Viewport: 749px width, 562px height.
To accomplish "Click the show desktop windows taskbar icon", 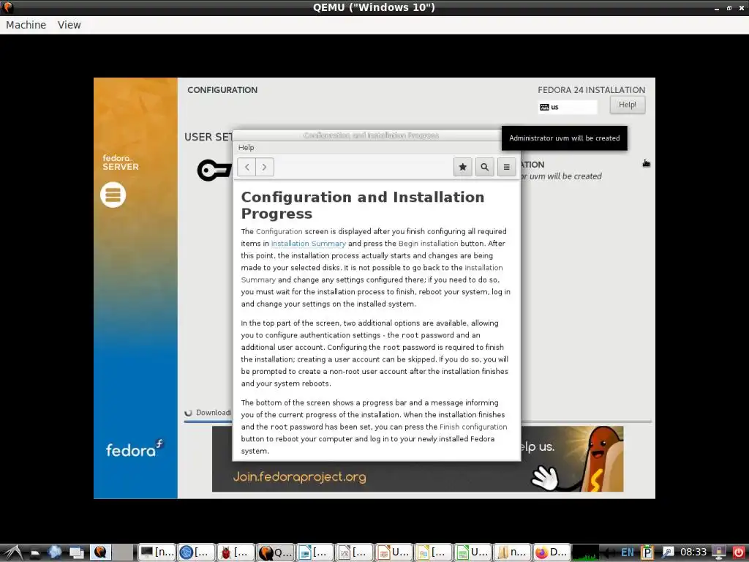I will pos(76,552).
